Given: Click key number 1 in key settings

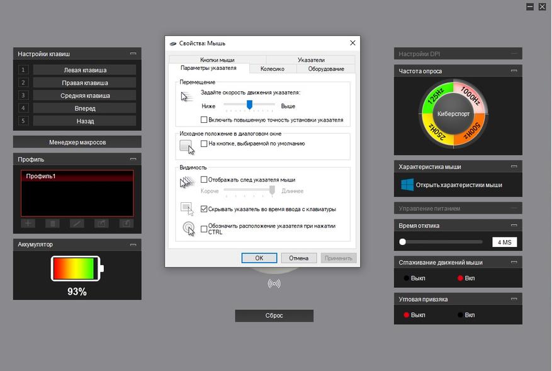Looking at the screenshot, I should click(x=23, y=70).
